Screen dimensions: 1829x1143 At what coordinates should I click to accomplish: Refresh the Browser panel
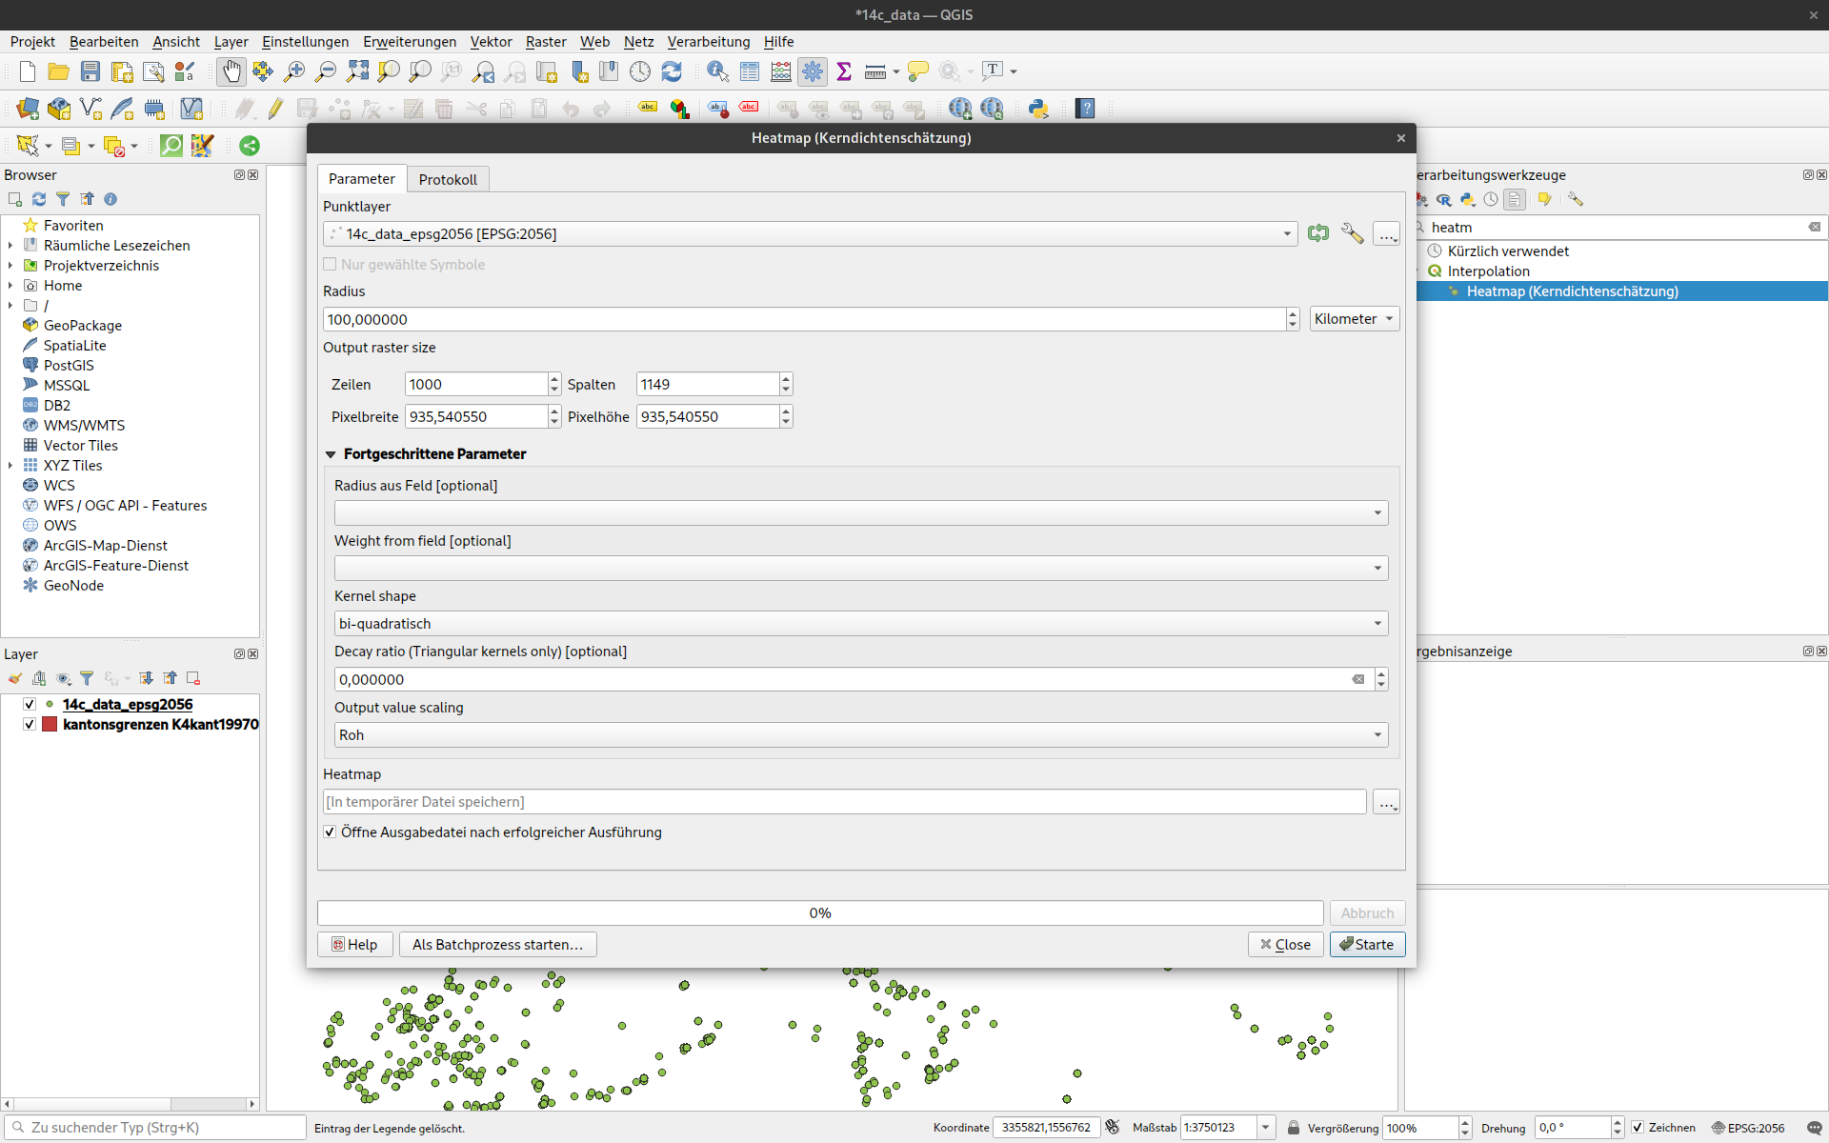tap(39, 199)
